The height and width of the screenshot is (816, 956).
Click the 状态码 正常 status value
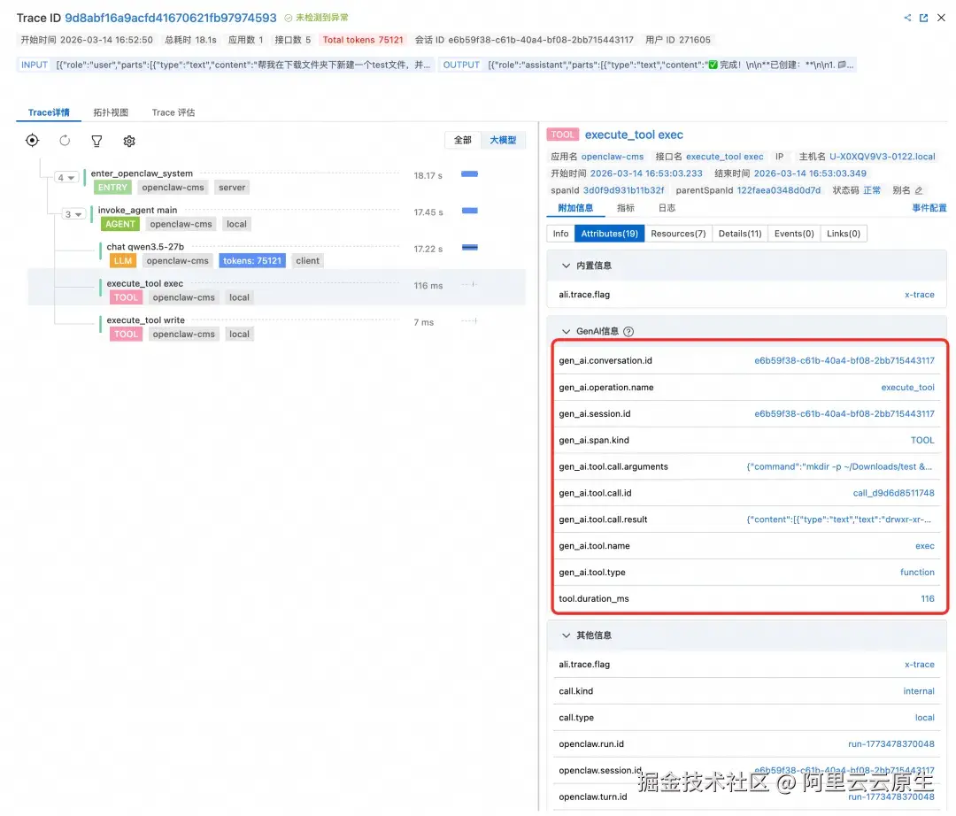point(871,191)
